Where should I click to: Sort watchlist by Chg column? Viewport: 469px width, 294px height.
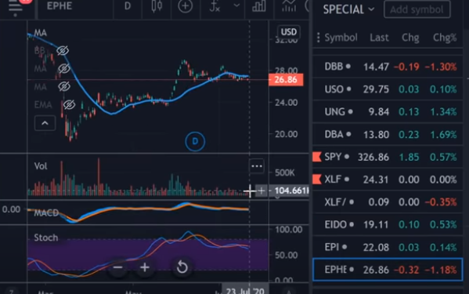click(410, 38)
